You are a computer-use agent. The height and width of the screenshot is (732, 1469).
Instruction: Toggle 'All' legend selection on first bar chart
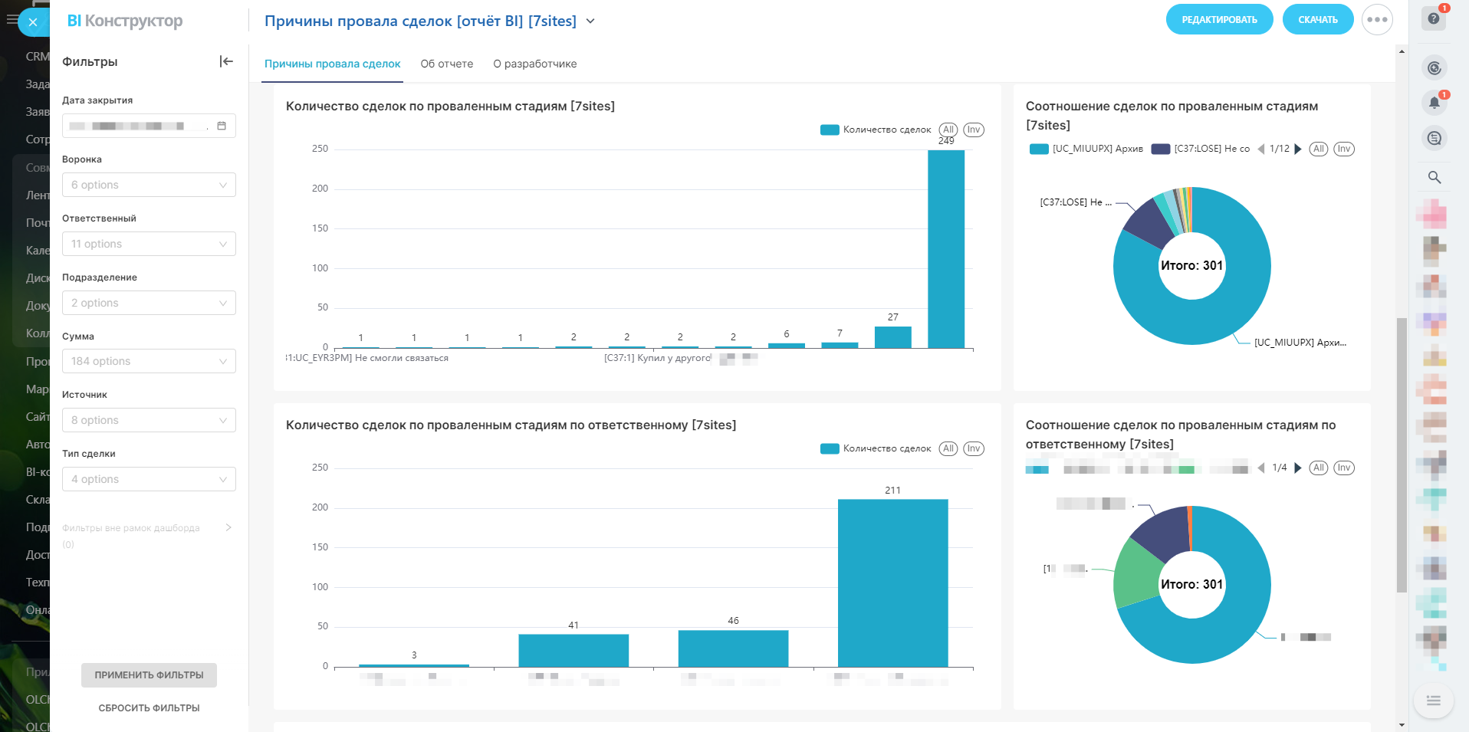pos(948,130)
